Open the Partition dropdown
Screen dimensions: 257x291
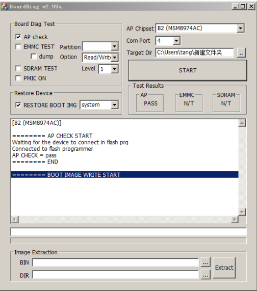click(115, 46)
